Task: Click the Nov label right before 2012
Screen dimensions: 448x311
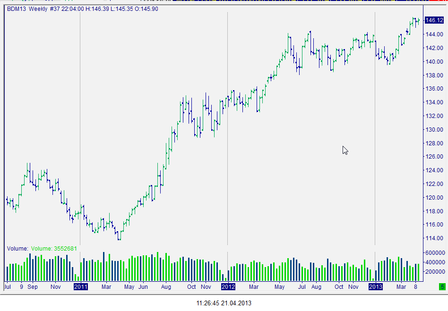Action: click(206, 287)
